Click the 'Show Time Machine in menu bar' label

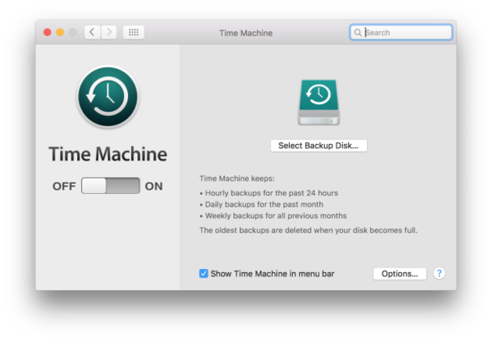click(272, 274)
